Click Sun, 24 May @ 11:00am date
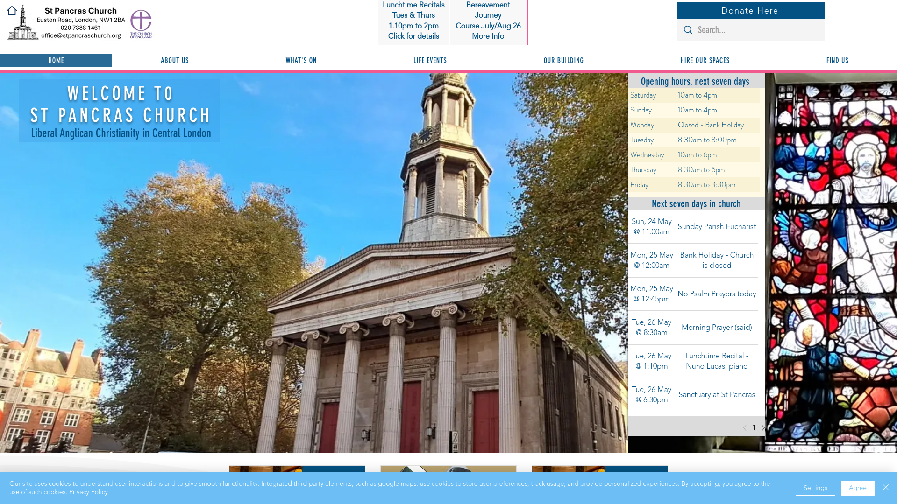The width and height of the screenshot is (897, 504). point(652,226)
